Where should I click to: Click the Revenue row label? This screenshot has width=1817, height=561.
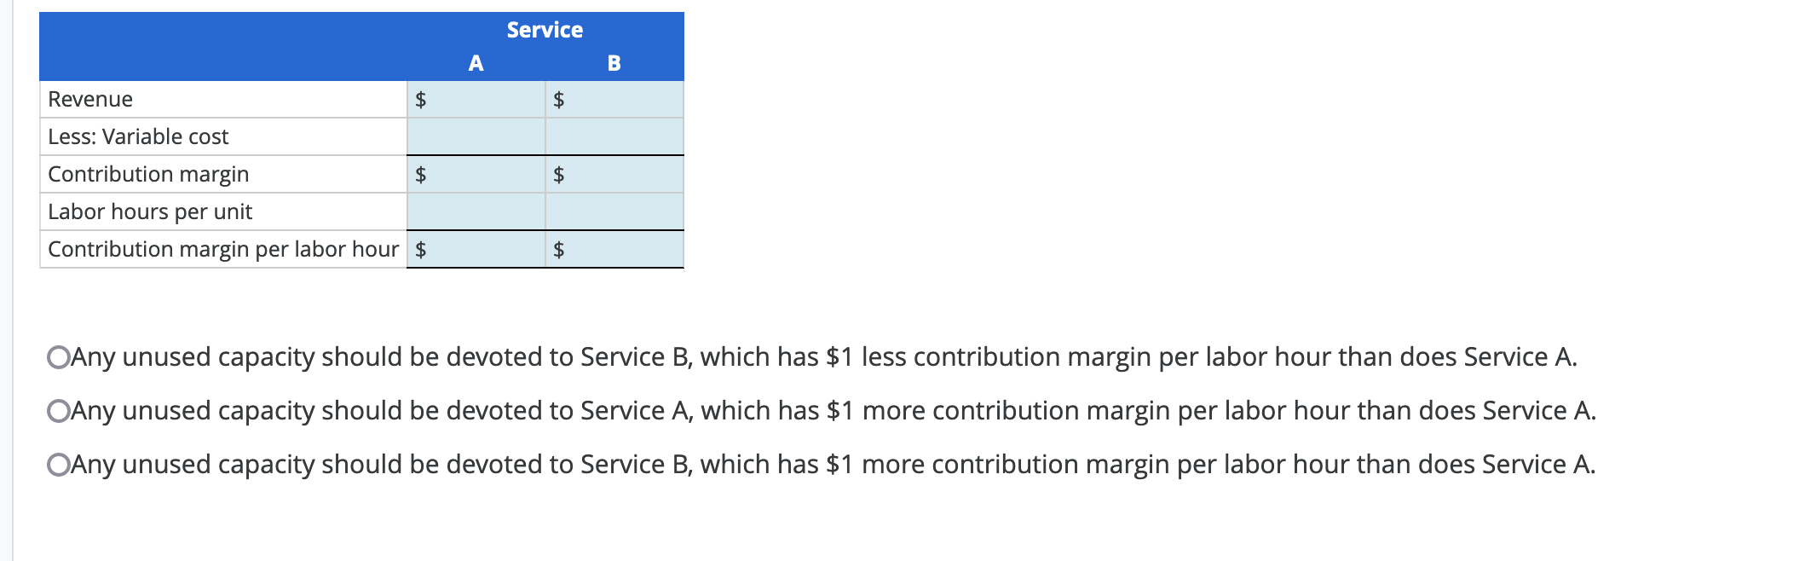click(89, 99)
